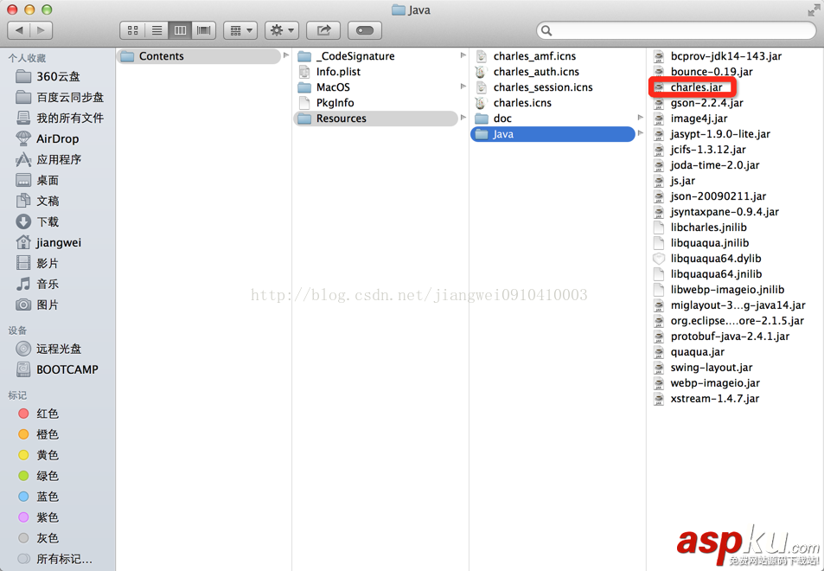Select the doc folder
This screenshot has height=571, width=824.
coord(553,119)
